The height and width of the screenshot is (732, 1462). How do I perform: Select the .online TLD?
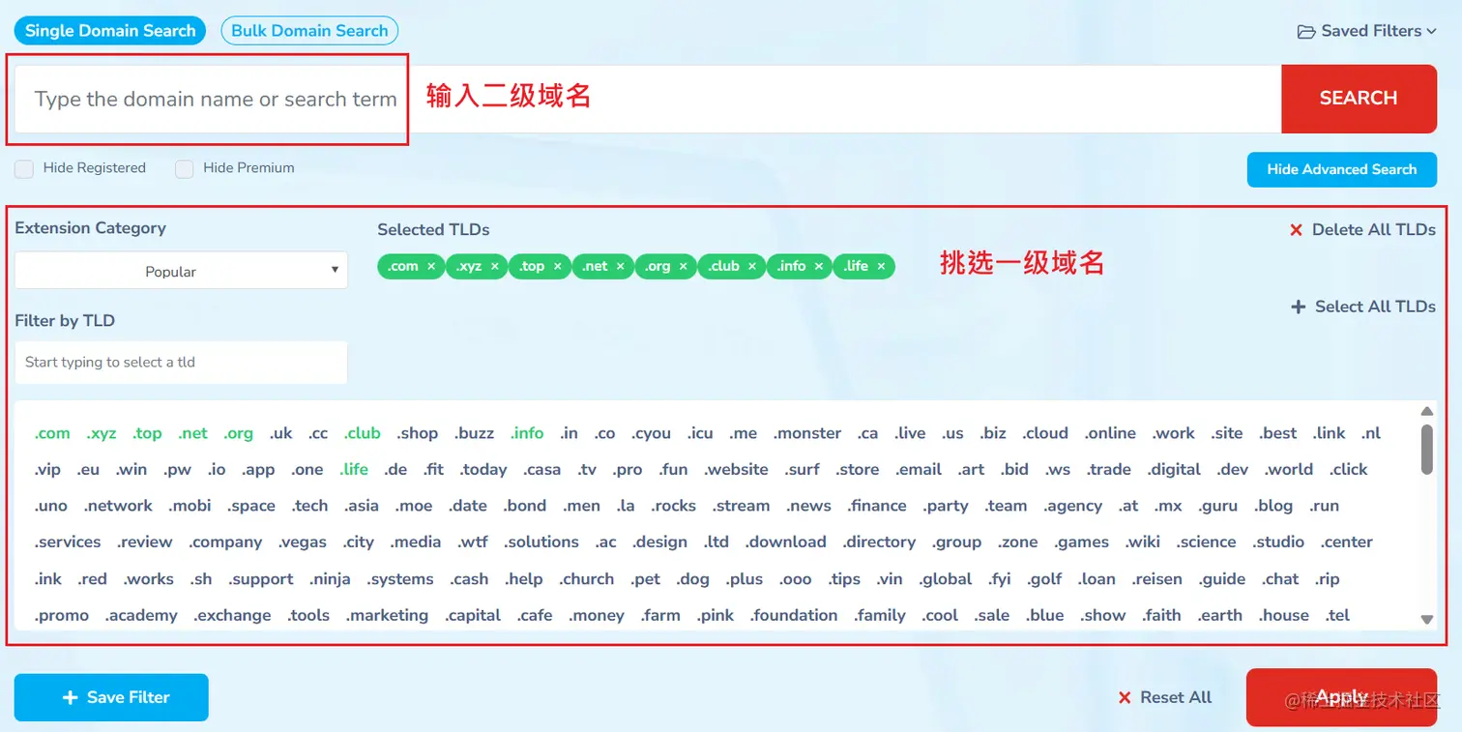coord(1110,433)
